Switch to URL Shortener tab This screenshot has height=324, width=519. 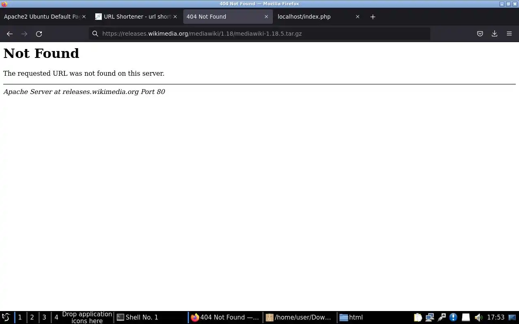137,17
